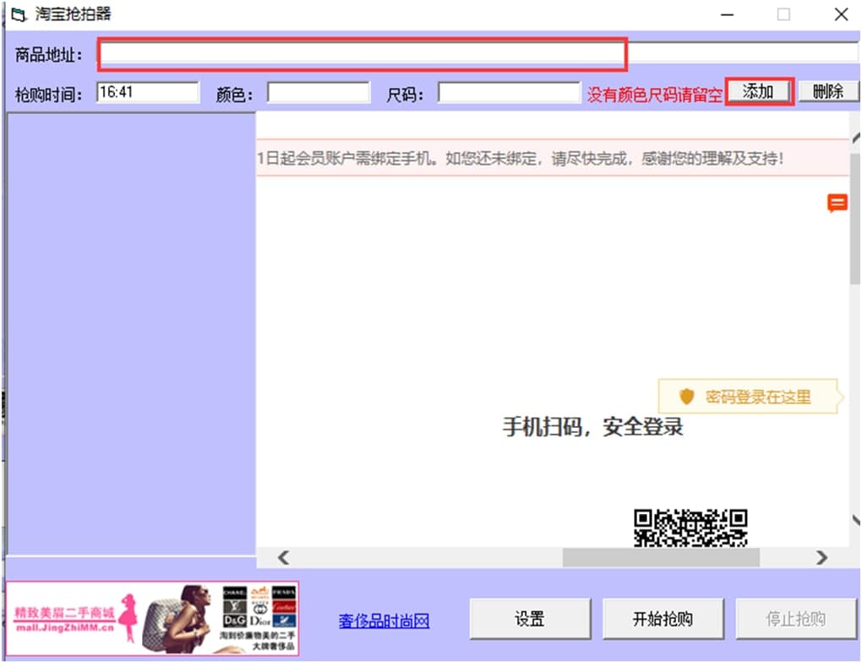Open the orange chat icon on the login page

click(x=837, y=203)
